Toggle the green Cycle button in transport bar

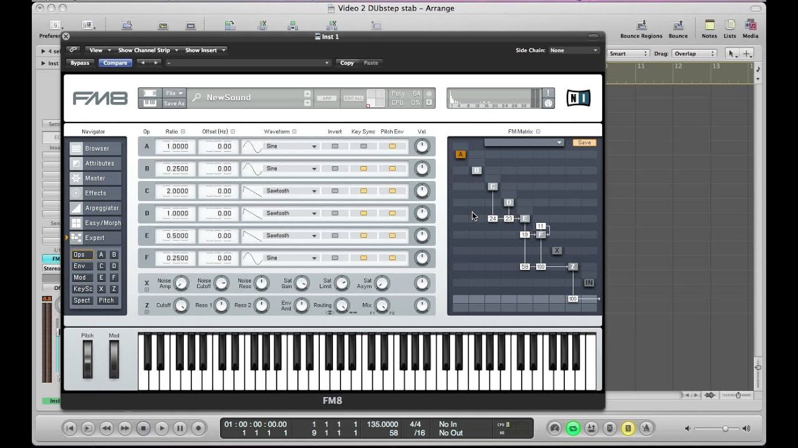[x=572, y=428]
